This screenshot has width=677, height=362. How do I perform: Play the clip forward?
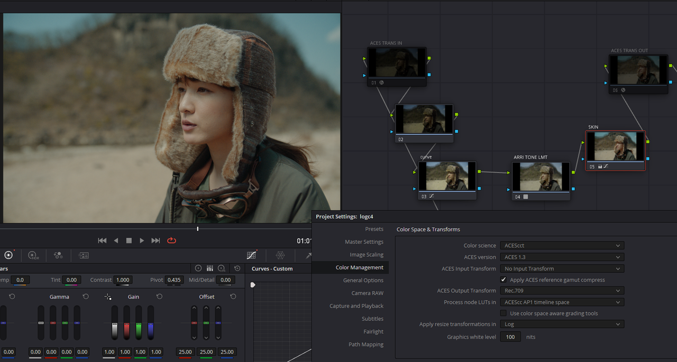tap(142, 240)
